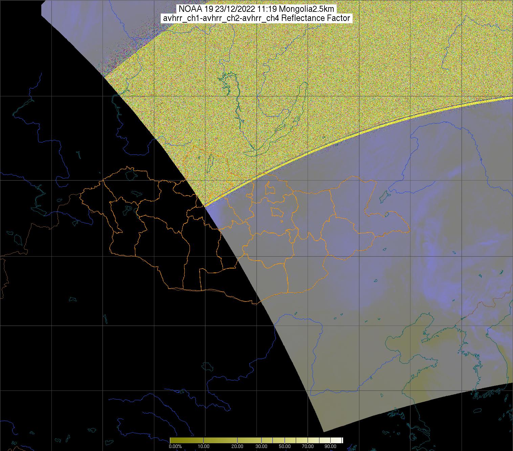This screenshot has height=451, width=513.
Task: Click the white end cap of the color bar
Action: [342, 440]
